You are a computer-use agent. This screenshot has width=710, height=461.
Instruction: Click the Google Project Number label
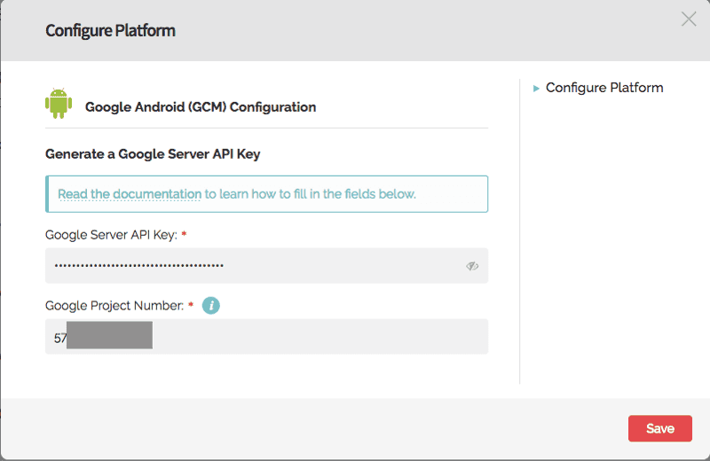114,306
